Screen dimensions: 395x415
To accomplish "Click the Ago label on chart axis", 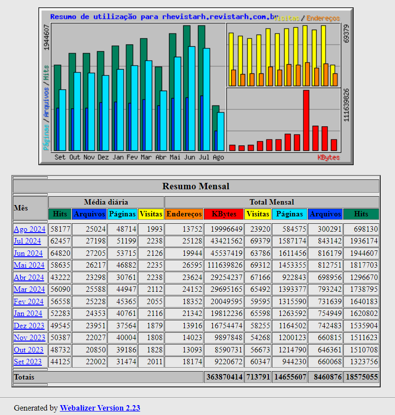I will (218, 157).
